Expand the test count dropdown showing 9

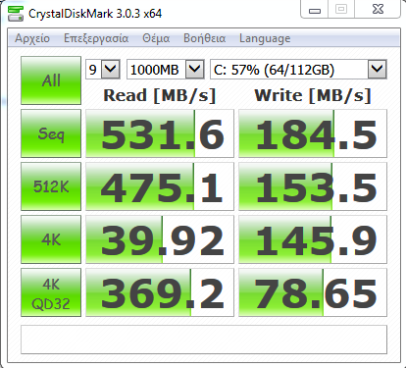103,69
